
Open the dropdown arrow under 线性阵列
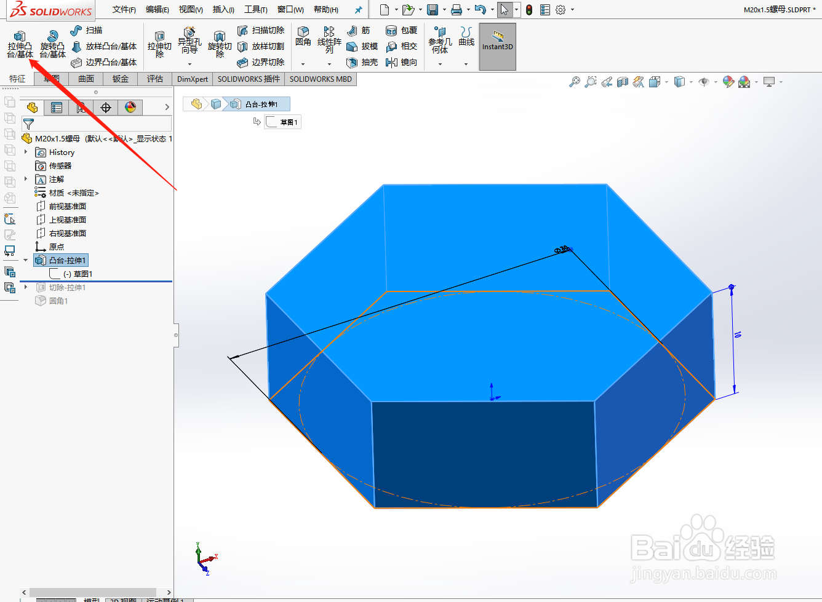point(329,64)
